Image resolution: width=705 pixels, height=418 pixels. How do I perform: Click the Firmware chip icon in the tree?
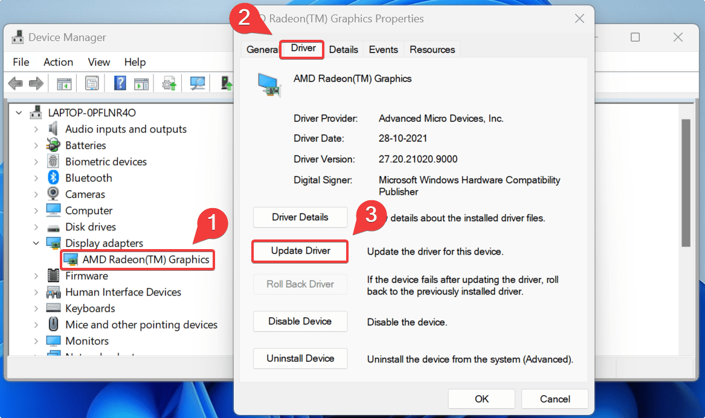coord(53,276)
